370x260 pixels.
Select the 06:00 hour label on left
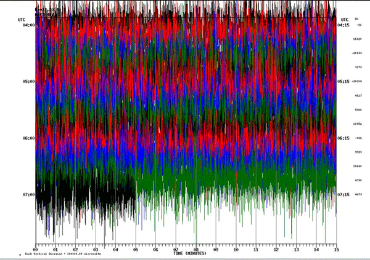point(29,138)
